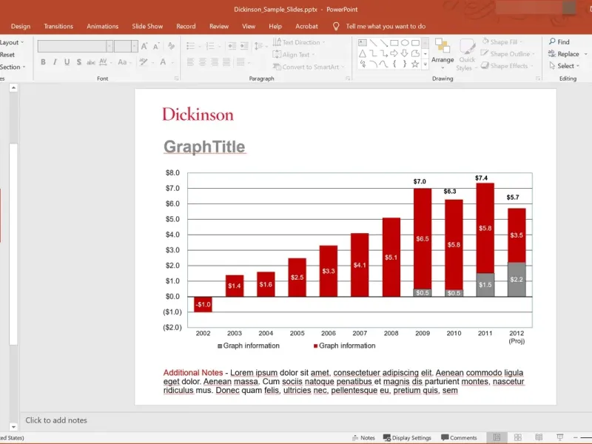Decrease list indent level
The image size is (592, 444).
click(232, 46)
